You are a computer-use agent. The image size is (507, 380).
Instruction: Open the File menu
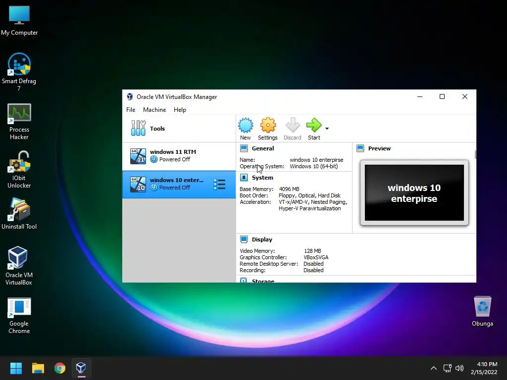[131, 110]
